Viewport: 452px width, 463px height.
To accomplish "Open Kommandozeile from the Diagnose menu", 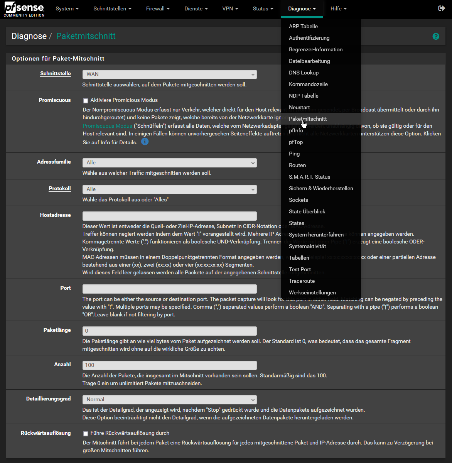I will [x=321, y=84].
